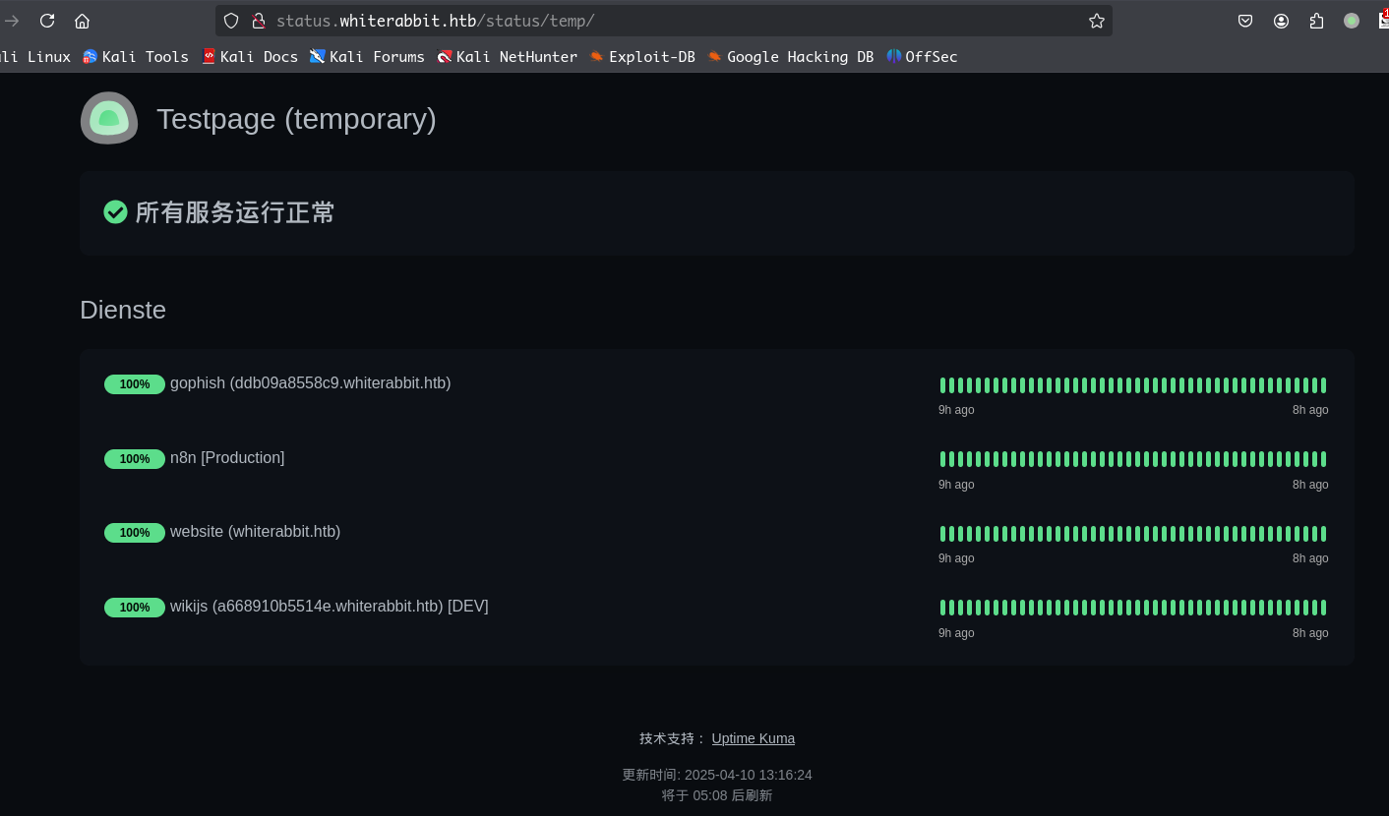Click the 'wikijs (a668910b5514e.whiterabbit.htb) [DEV]' service name
Viewport: 1389px width, 816px height.
click(x=330, y=607)
